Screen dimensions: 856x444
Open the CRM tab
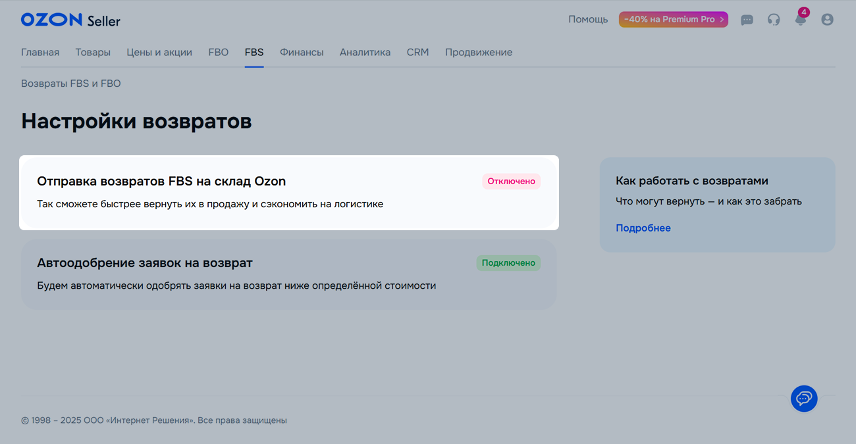pyautogui.click(x=417, y=53)
